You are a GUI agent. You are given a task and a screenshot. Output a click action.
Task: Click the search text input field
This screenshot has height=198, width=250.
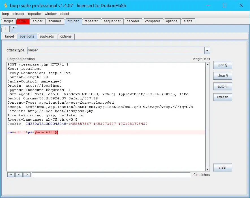111,175
